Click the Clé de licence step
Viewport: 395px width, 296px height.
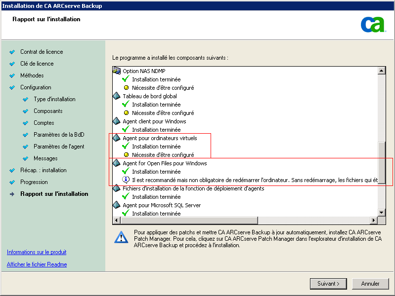point(37,64)
